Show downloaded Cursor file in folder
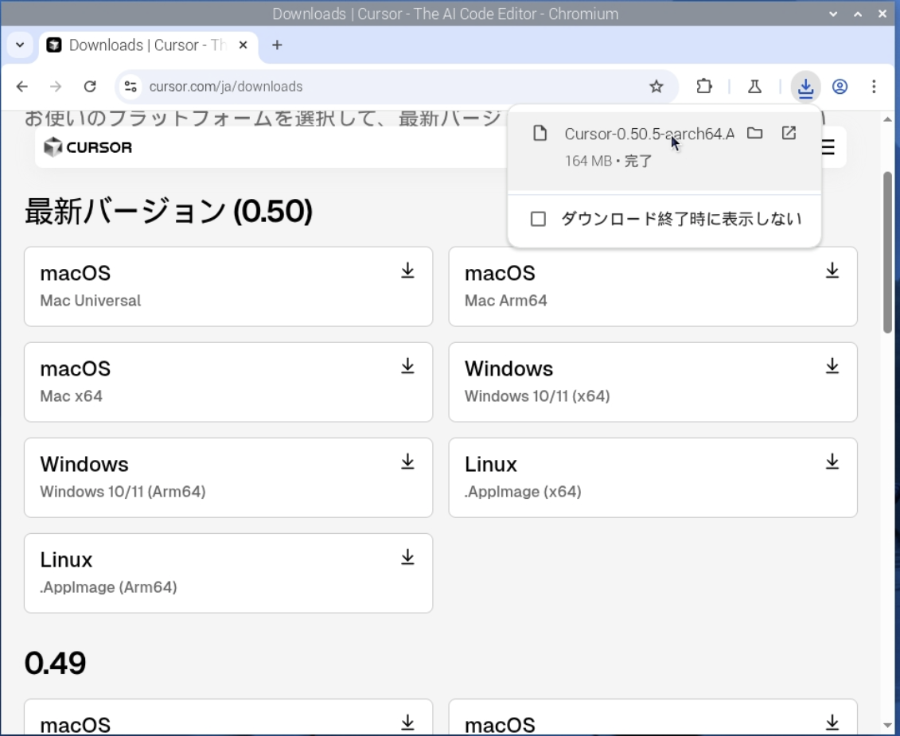The image size is (900, 736). (755, 134)
